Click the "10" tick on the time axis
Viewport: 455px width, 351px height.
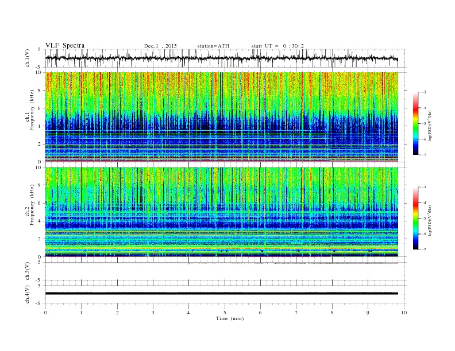point(404,313)
